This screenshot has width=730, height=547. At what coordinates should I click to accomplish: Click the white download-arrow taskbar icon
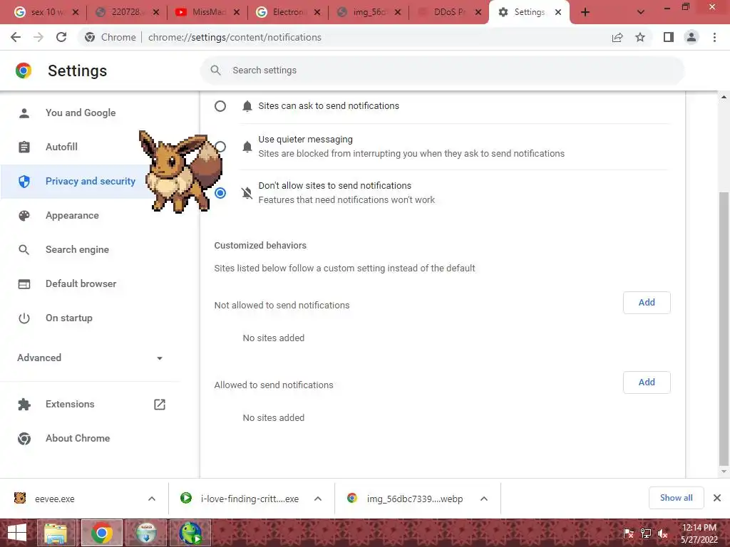(x=146, y=533)
